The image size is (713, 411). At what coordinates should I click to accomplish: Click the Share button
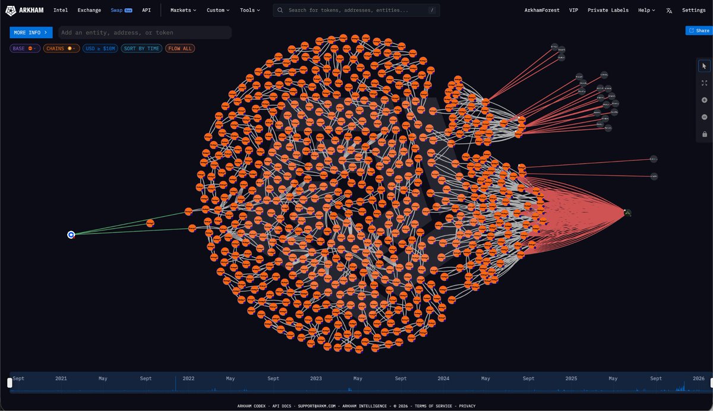click(699, 30)
